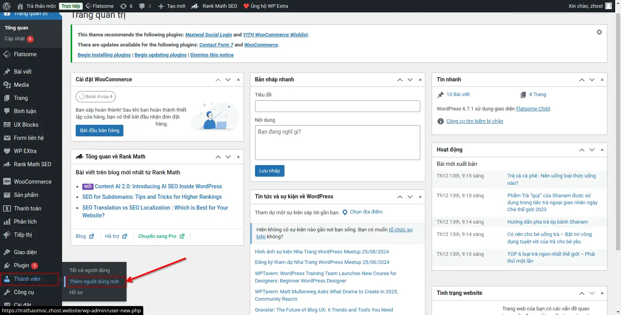Screen dimensions: 621x315
Task: Click the Tiêu đề input field
Action: pyautogui.click(x=338, y=106)
